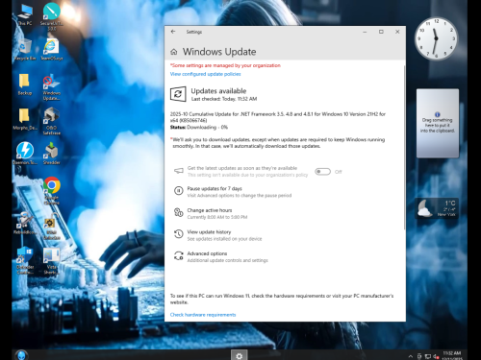Screen dimensions: 481x360
Task: Open the Recycle Bin
Action: (25, 50)
